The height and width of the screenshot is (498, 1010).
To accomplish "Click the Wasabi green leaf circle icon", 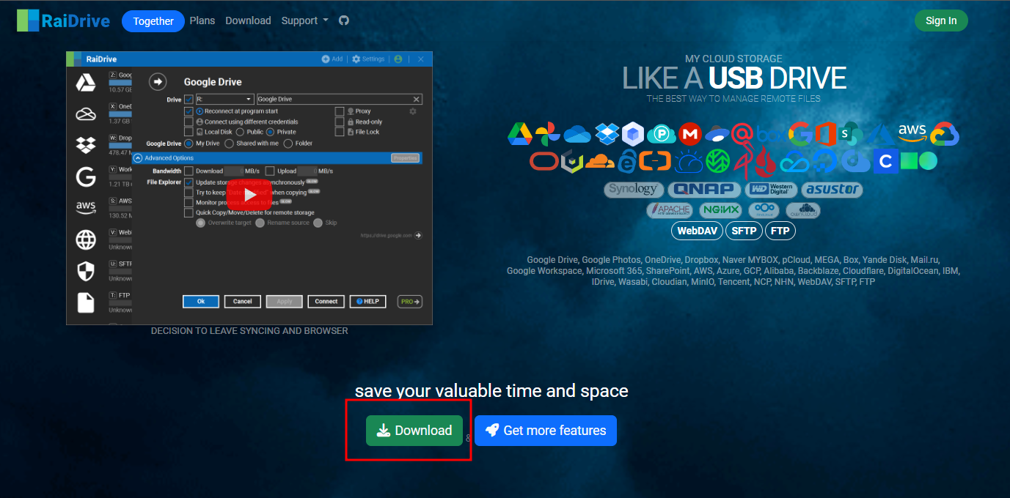I will click(717, 160).
